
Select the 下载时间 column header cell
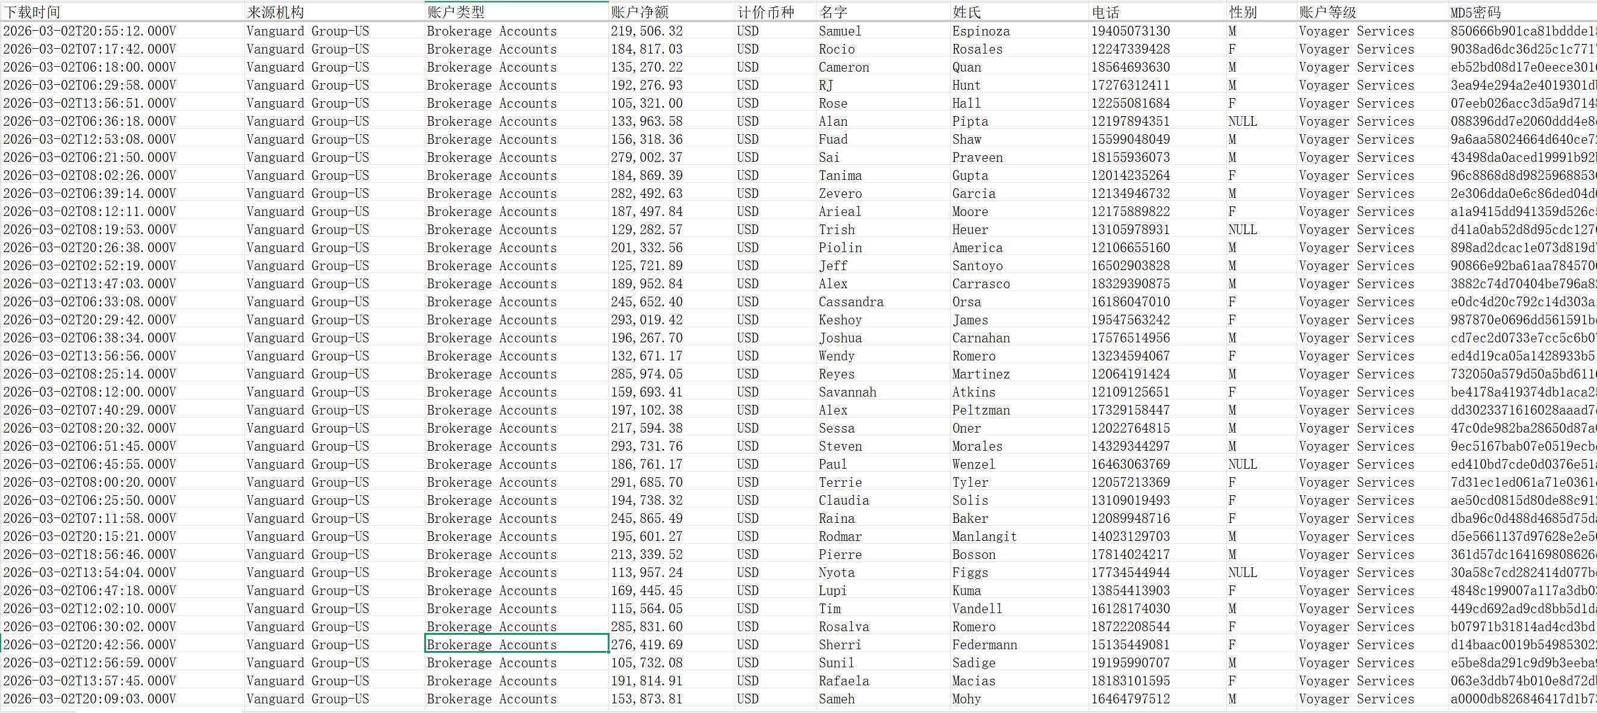click(x=123, y=12)
